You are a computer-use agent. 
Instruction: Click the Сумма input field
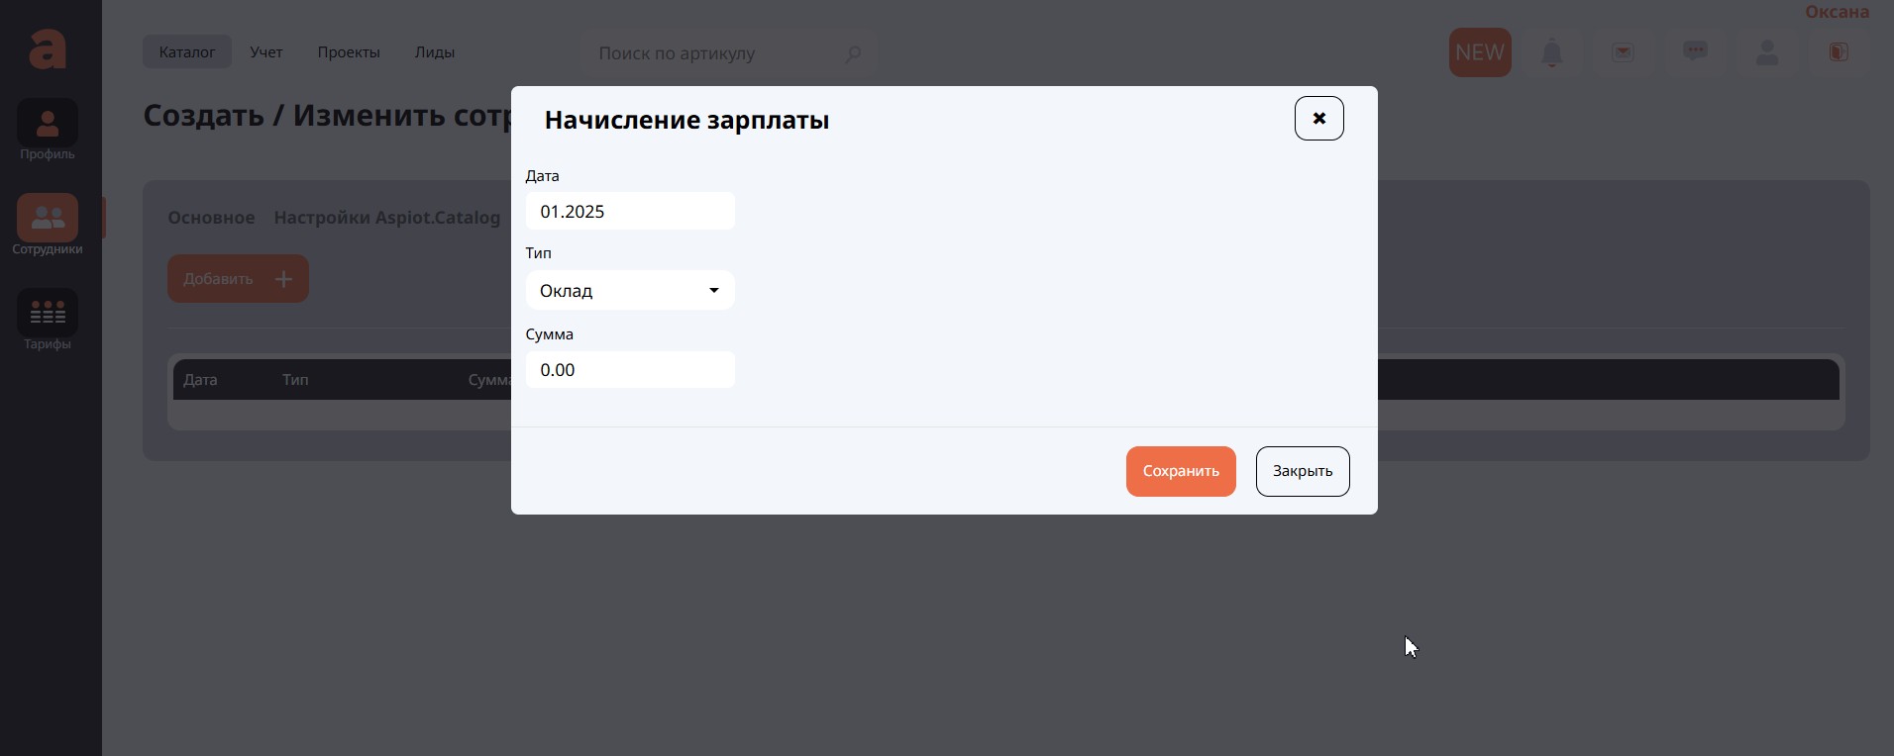tap(630, 370)
